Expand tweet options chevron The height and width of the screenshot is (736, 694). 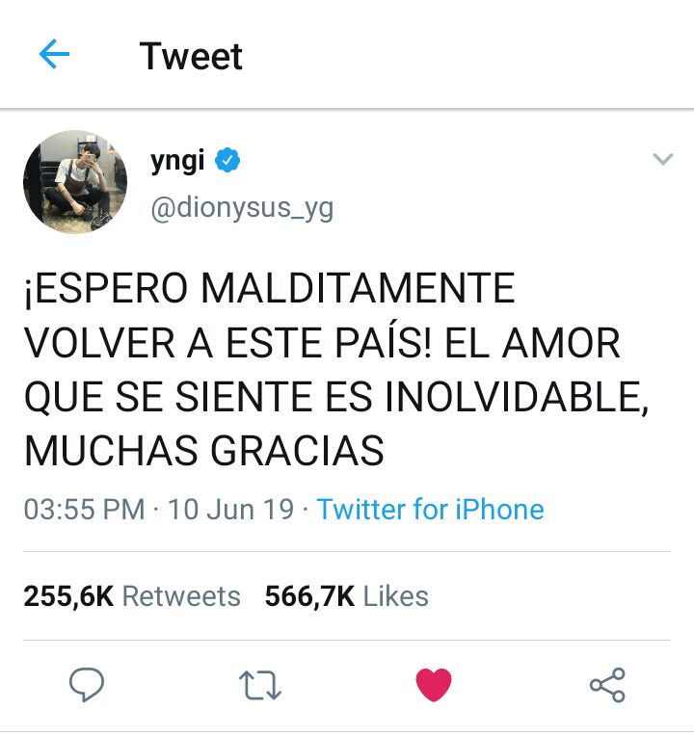click(x=663, y=159)
